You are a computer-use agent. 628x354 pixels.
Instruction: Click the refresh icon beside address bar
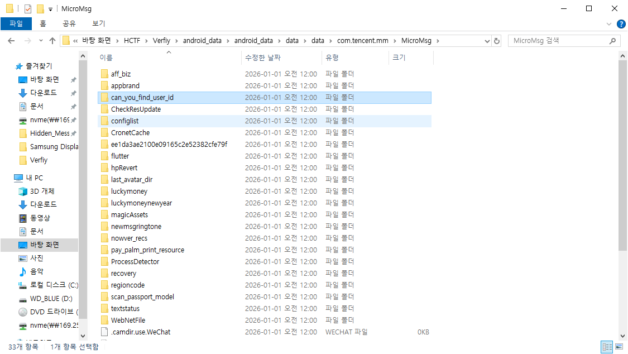[497, 41]
